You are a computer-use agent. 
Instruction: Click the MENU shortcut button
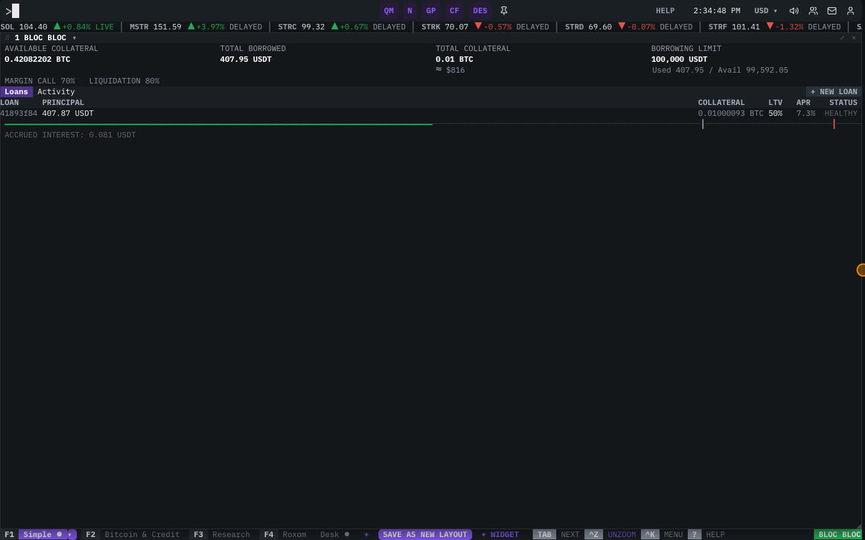coord(662,535)
